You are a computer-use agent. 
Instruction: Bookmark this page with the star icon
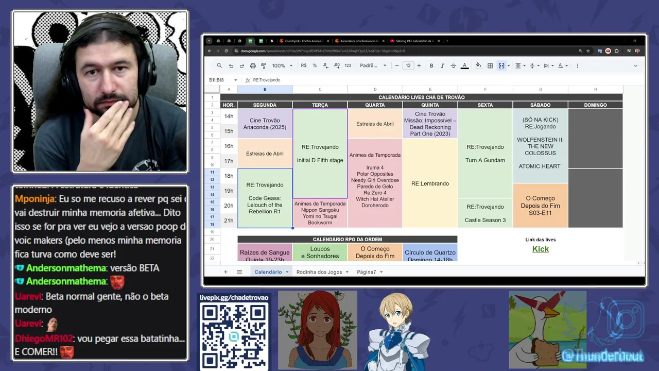click(588, 51)
